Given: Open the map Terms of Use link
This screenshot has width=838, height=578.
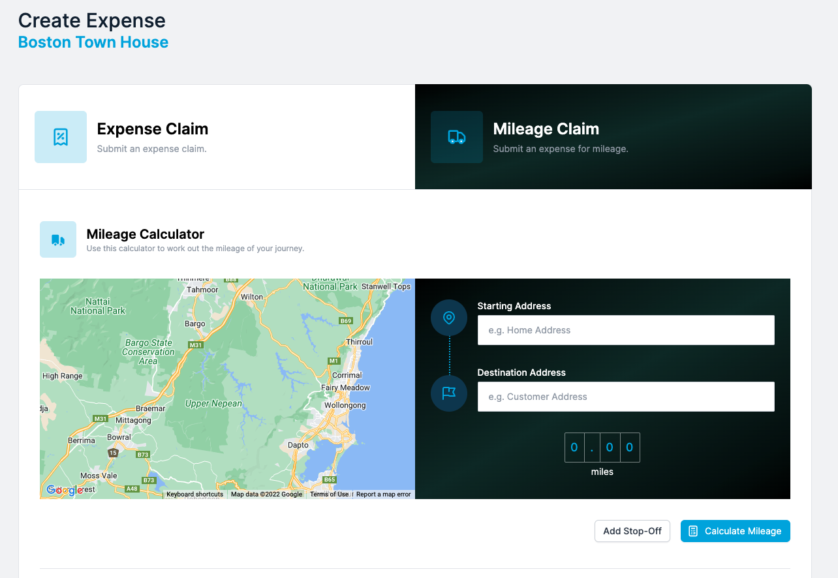Looking at the screenshot, I should (329, 494).
